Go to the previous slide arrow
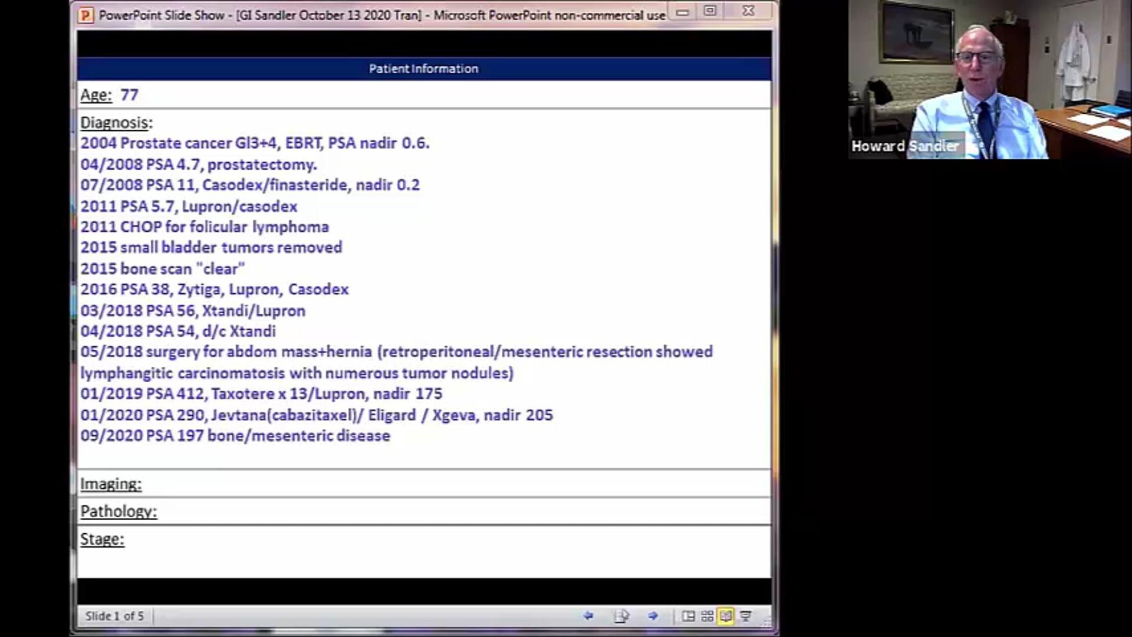 [x=588, y=616]
